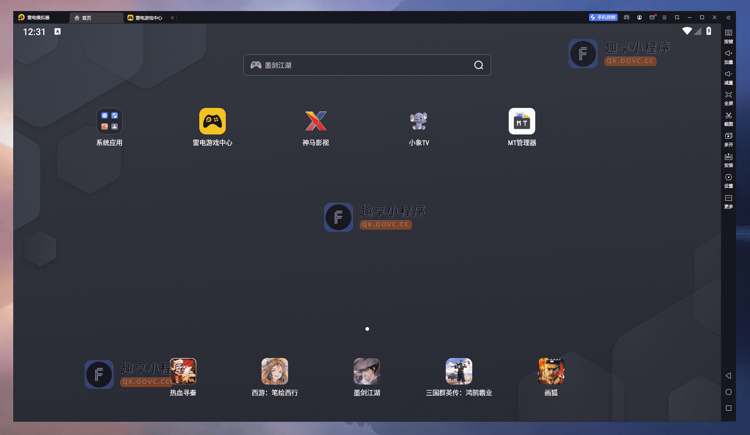Open the hamburger menu in title bar

click(665, 17)
